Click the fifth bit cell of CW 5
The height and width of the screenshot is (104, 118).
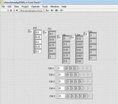pos(85,96)
